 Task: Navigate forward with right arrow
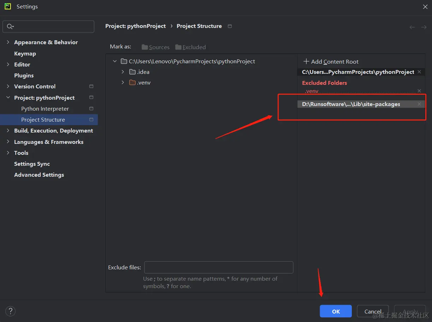(x=424, y=27)
